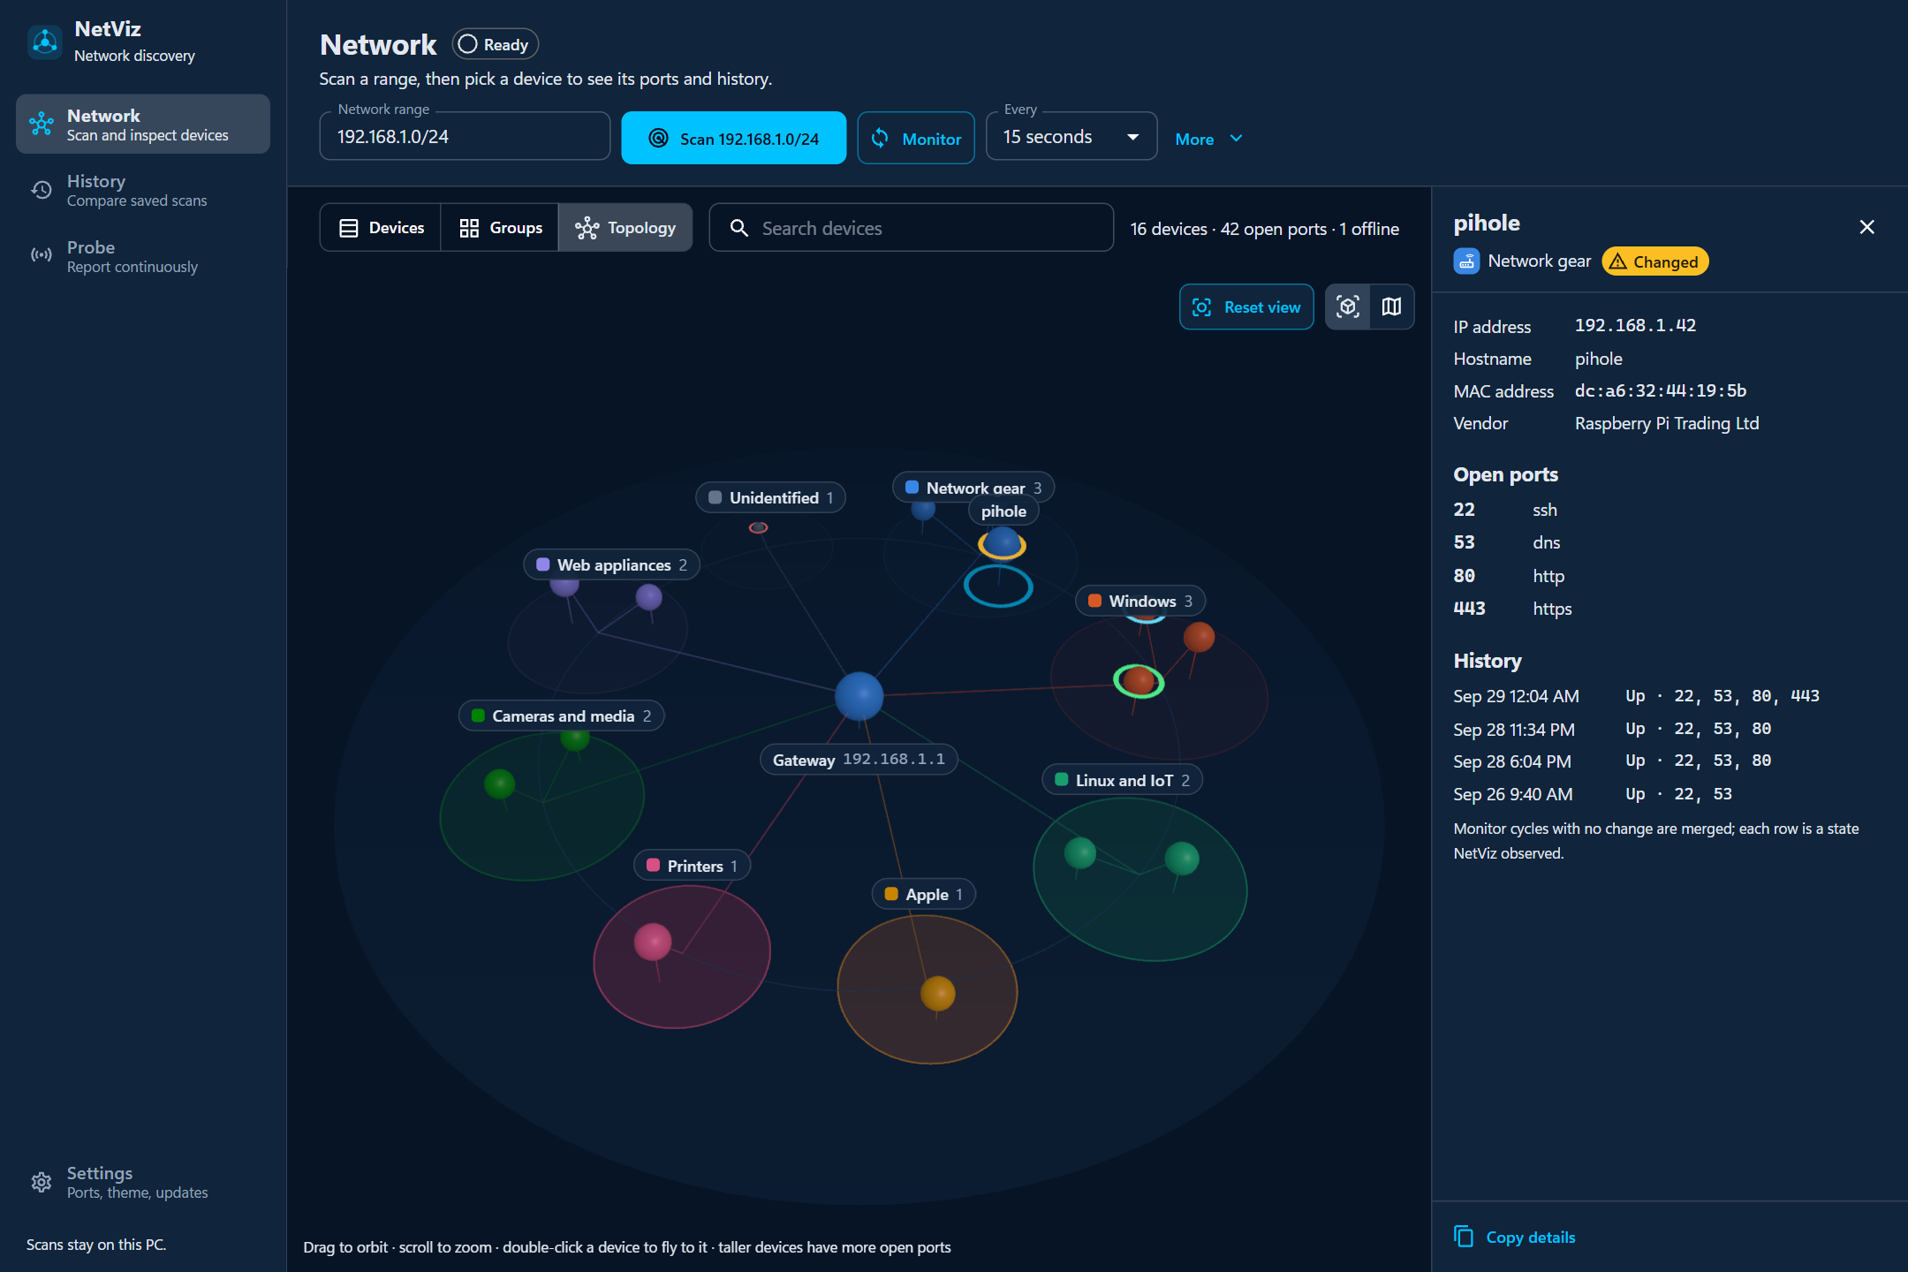Focus the Search devices box
The image size is (1908, 1272).
tap(911, 228)
